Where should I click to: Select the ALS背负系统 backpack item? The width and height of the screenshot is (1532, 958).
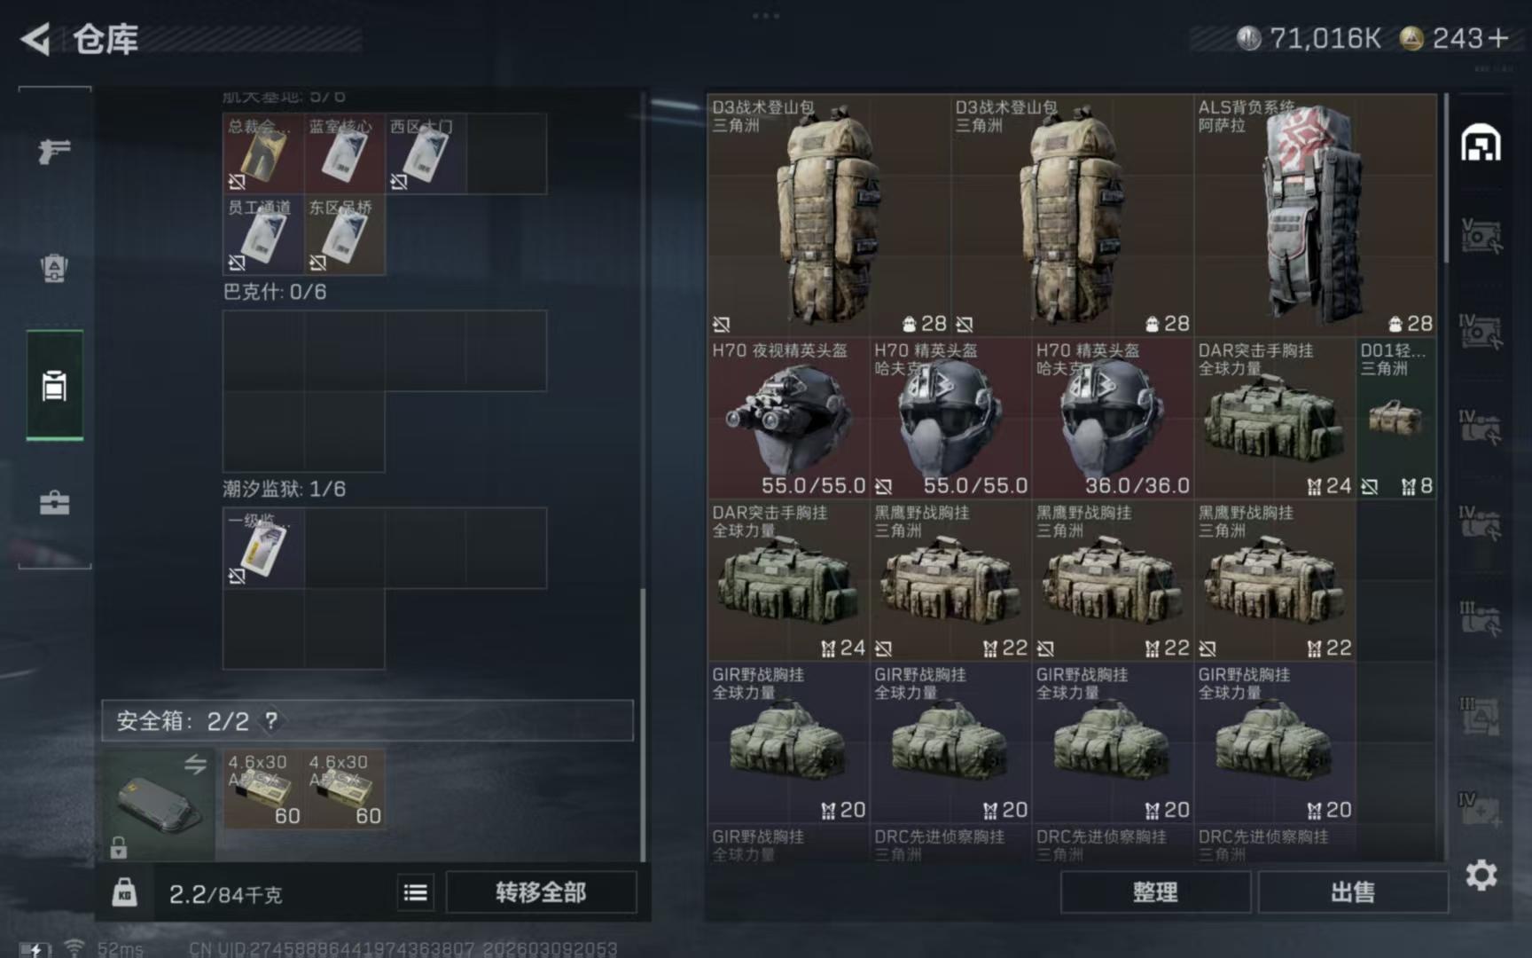click(x=1316, y=216)
